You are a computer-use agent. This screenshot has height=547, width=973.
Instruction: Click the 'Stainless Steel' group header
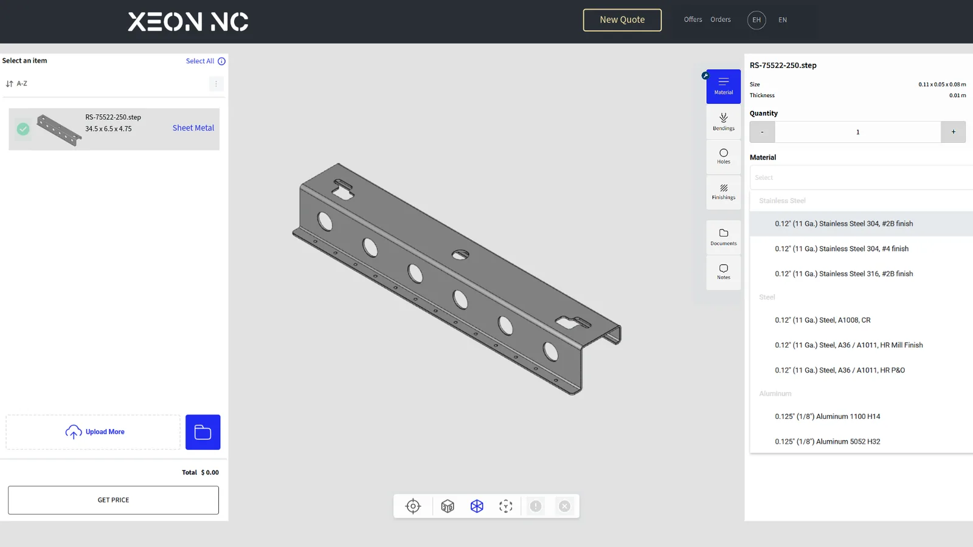click(x=782, y=201)
